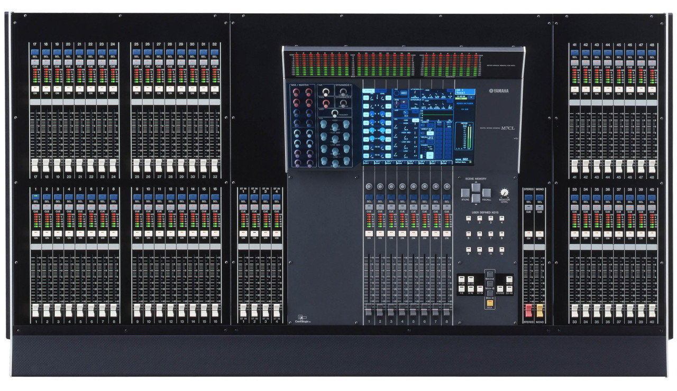
Task: Toggle the CUE key on MONO strip
Action: 539,207
